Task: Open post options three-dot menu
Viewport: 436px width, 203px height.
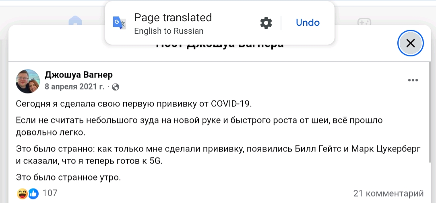Action: pos(413,80)
